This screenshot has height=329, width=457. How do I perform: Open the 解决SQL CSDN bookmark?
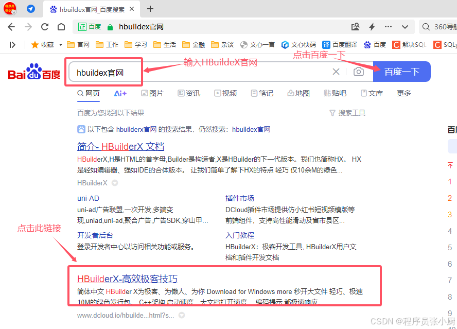pos(409,45)
